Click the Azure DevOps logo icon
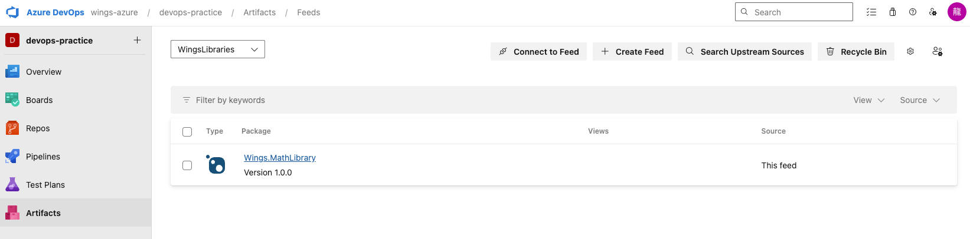The width and height of the screenshot is (970, 239). (x=12, y=12)
